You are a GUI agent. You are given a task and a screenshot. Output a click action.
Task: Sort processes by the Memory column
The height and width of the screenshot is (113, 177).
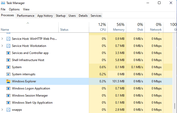pos(117,27)
